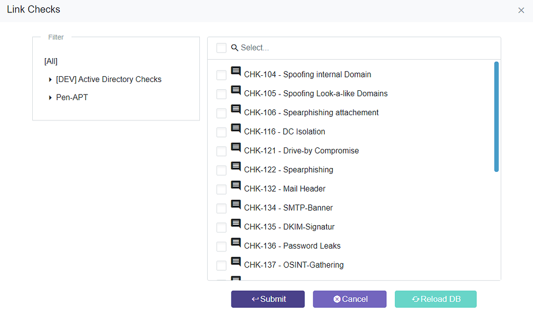Expand the Pen-APT filter group

click(x=49, y=97)
